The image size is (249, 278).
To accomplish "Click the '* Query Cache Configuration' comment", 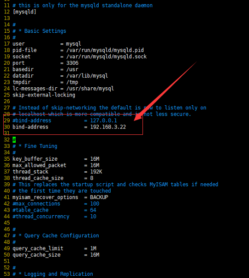I will [59, 236].
